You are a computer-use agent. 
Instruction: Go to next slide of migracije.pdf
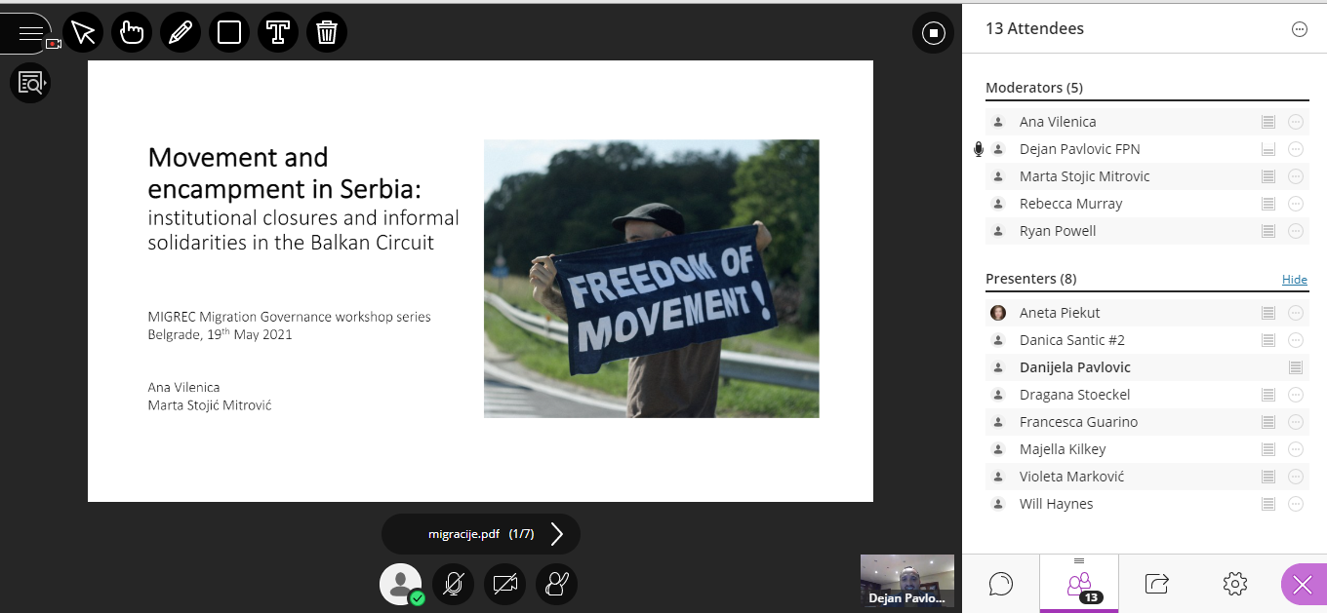click(x=557, y=534)
